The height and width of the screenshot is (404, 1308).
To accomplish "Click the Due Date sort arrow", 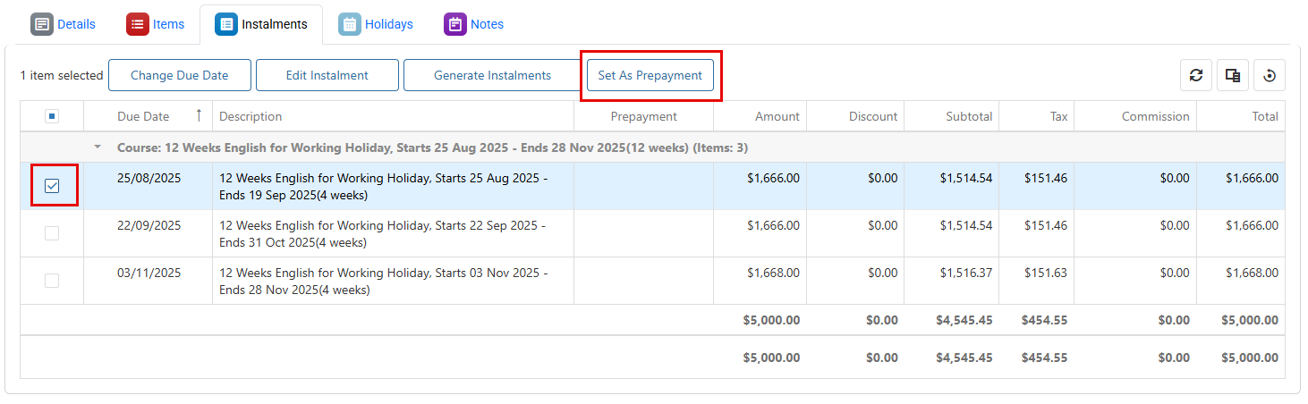I will point(199,116).
